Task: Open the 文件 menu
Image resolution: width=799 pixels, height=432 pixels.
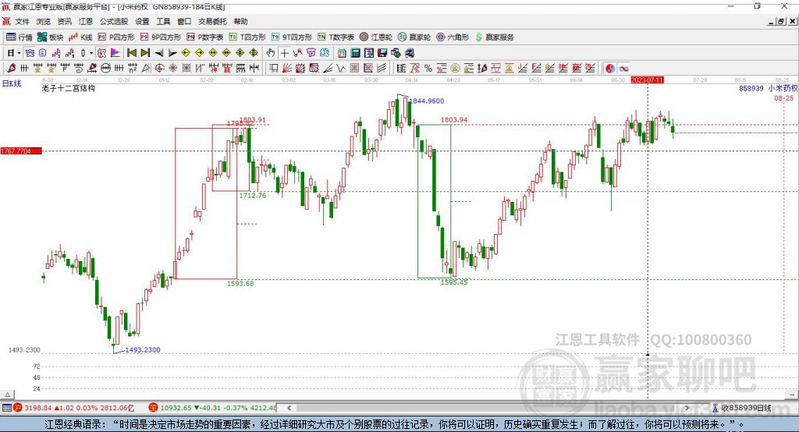Action: (x=23, y=21)
